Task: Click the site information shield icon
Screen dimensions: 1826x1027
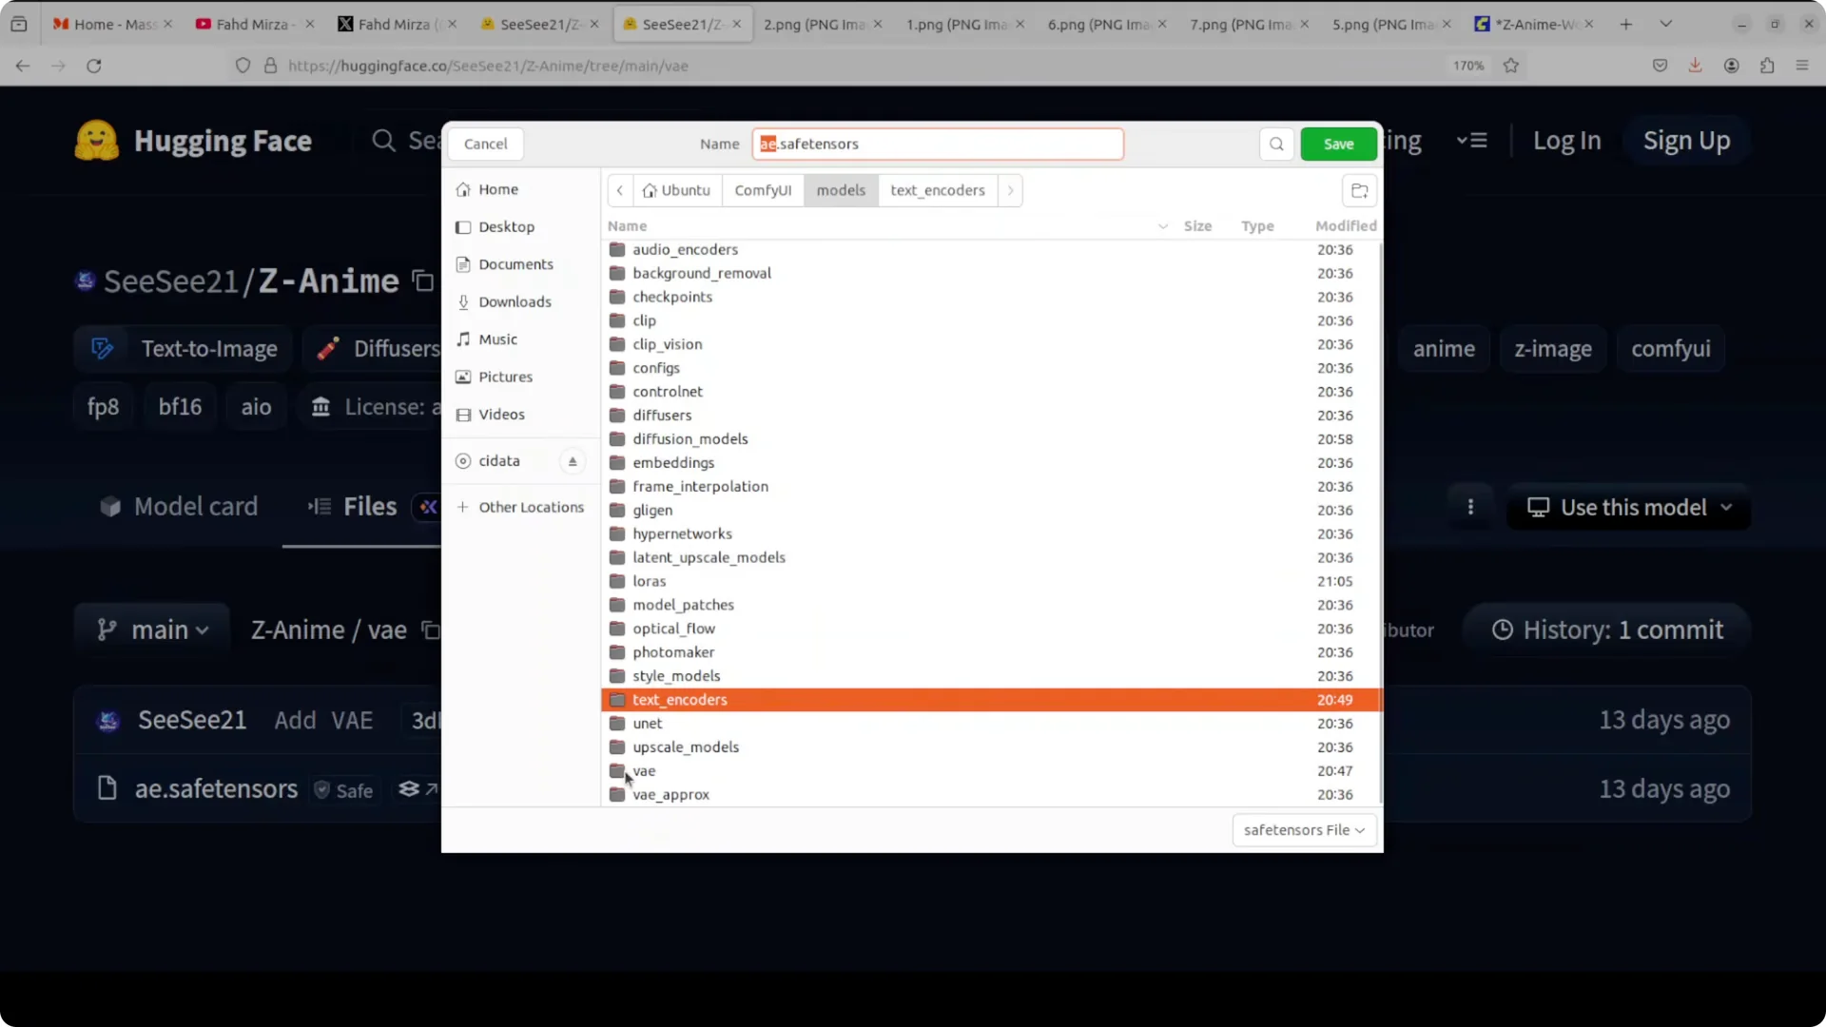Action: 243,66
